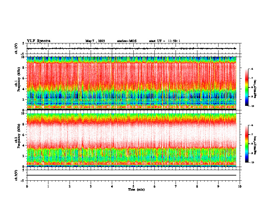Click the flat ch.3 voltage trace line

(x=132, y=175)
